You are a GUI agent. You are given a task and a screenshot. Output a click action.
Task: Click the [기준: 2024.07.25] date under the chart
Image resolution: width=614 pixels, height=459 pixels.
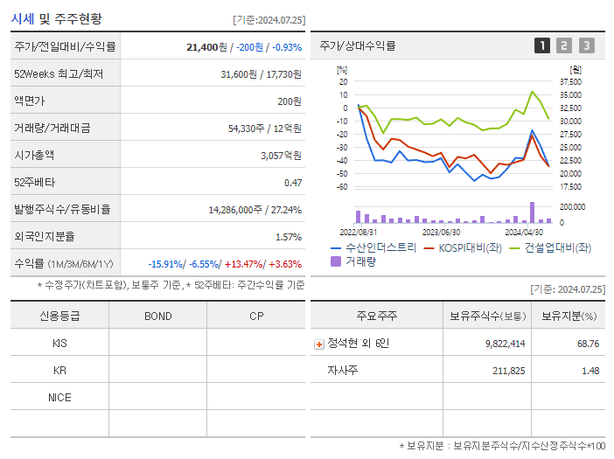coord(568,289)
